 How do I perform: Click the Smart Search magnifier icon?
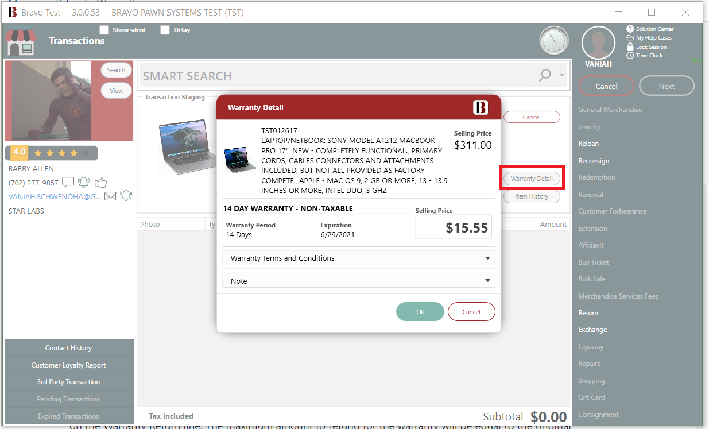click(545, 76)
